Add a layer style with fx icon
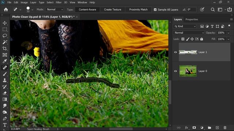 (186, 128)
